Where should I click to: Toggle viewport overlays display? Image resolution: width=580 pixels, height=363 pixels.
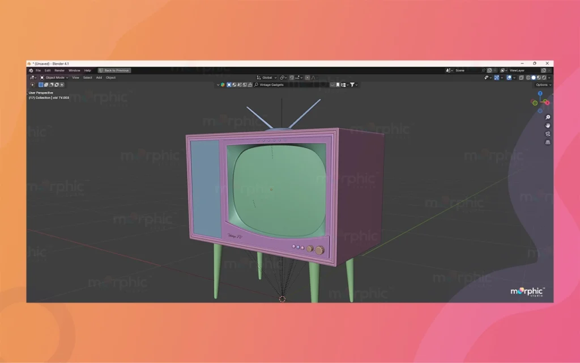coord(509,78)
